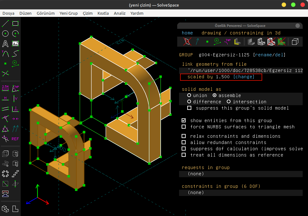The height and width of the screenshot is (216, 308).
Task: Enable allow redundant constraints
Action: tap(184, 142)
